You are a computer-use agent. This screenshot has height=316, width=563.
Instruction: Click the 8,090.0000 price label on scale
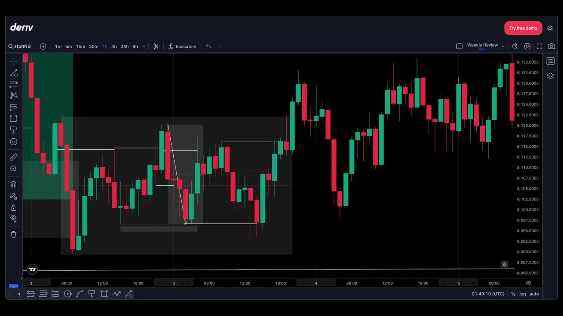tap(528, 252)
